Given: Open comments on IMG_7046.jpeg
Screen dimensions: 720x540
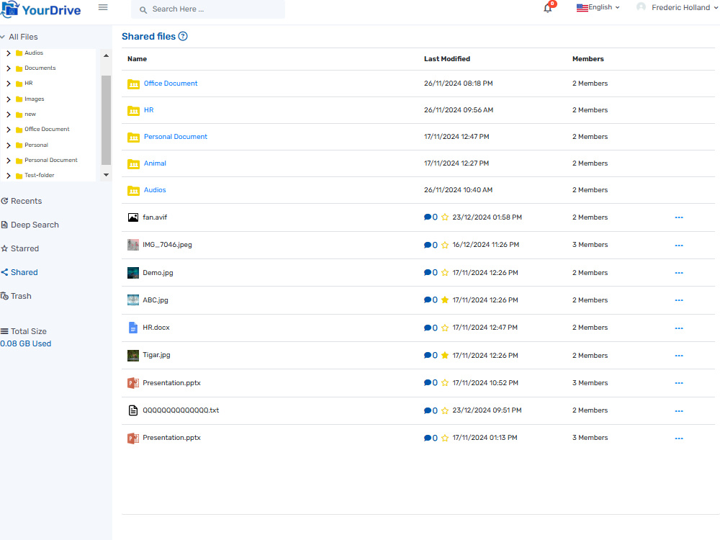Looking at the screenshot, I should coord(431,246).
